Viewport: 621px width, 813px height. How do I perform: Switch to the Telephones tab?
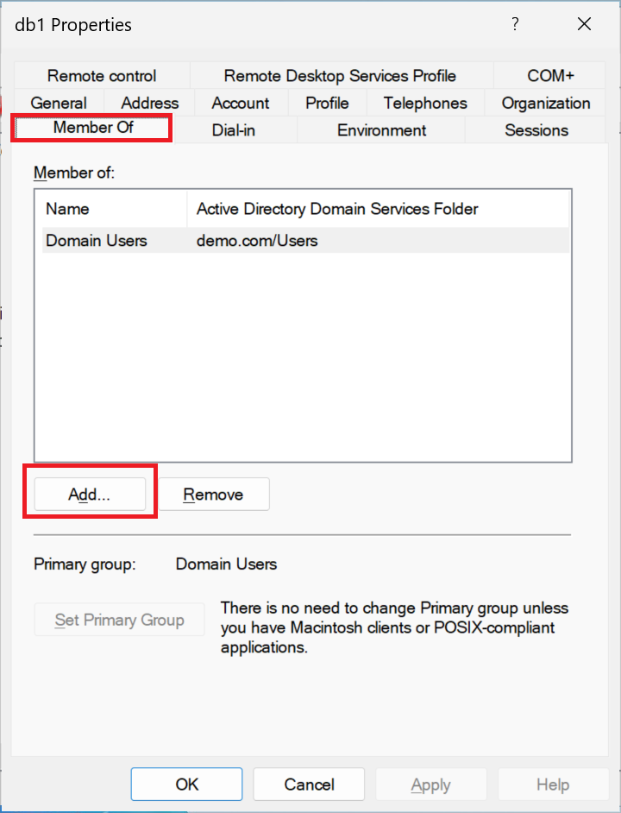(x=425, y=103)
